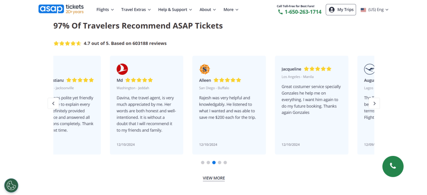
Task: Click the Turkish Airlines logo on Md's review
Action: point(122,69)
